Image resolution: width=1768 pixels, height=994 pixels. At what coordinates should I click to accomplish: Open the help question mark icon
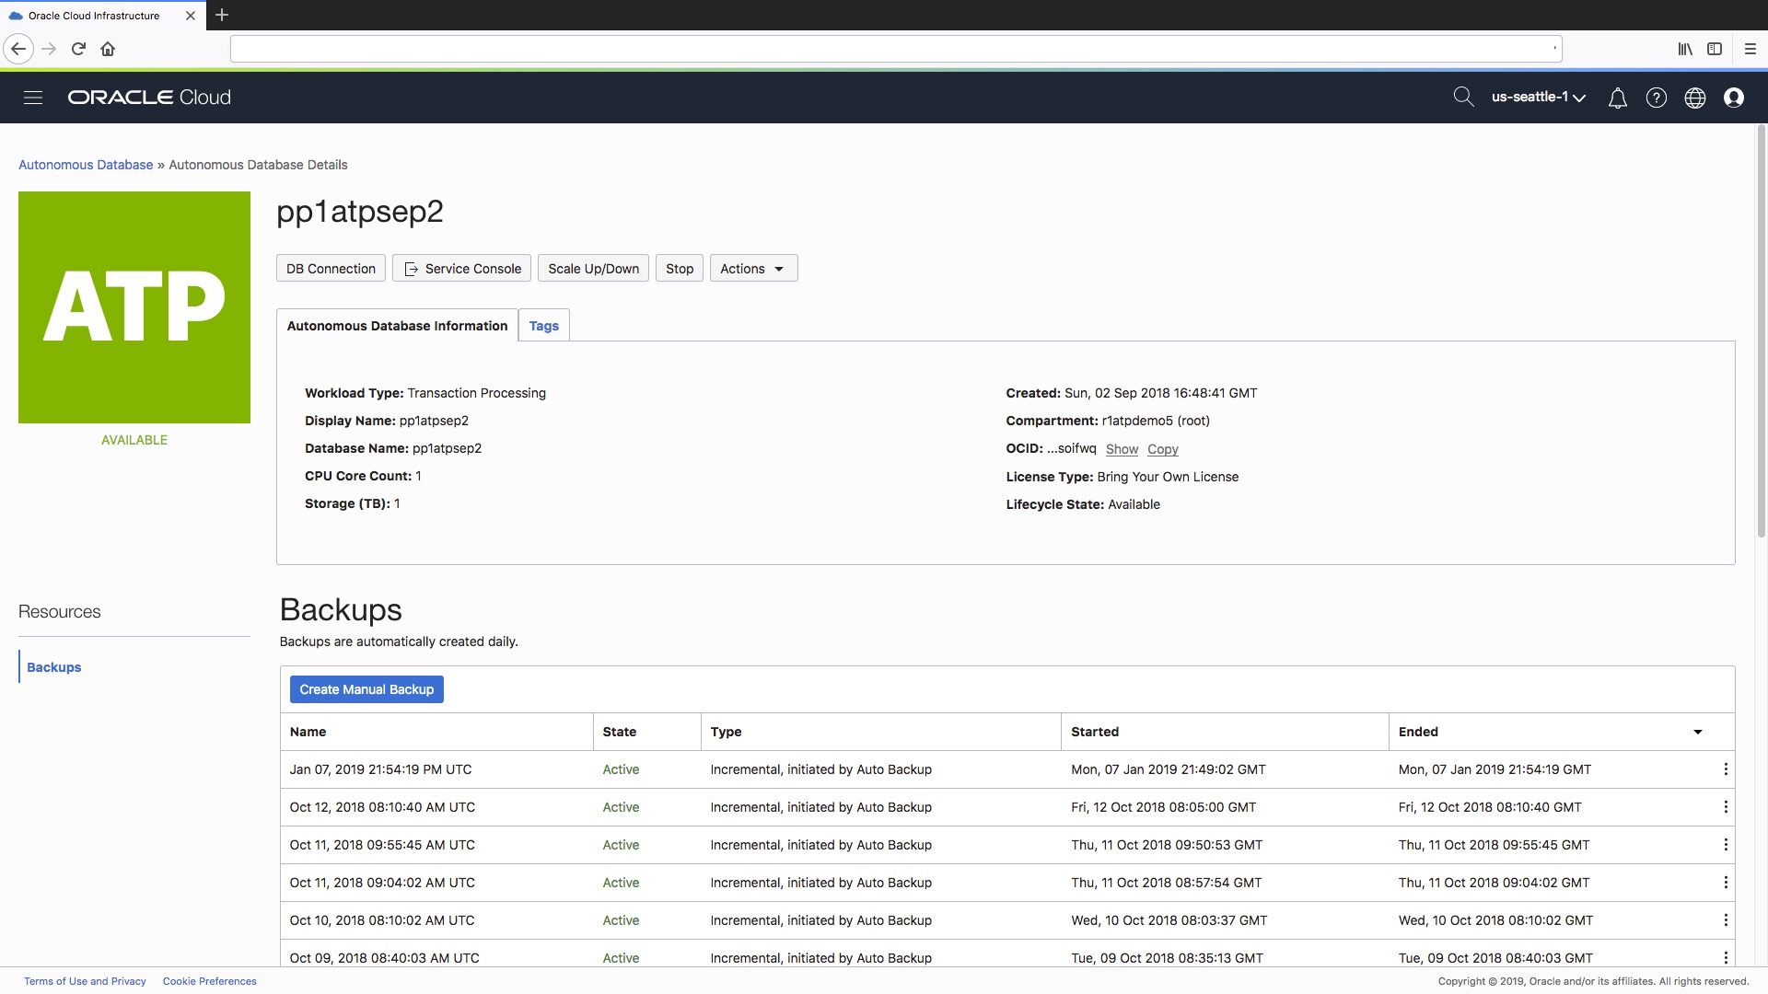[x=1656, y=98]
